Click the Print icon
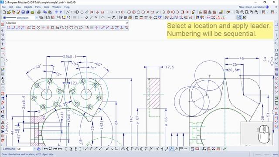This screenshot has height=157, width=279. click(39, 12)
